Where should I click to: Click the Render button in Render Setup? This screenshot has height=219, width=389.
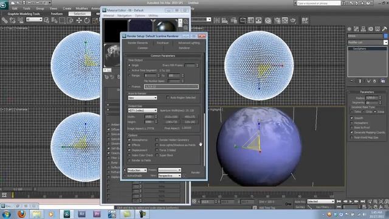click(x=196, y=172)
